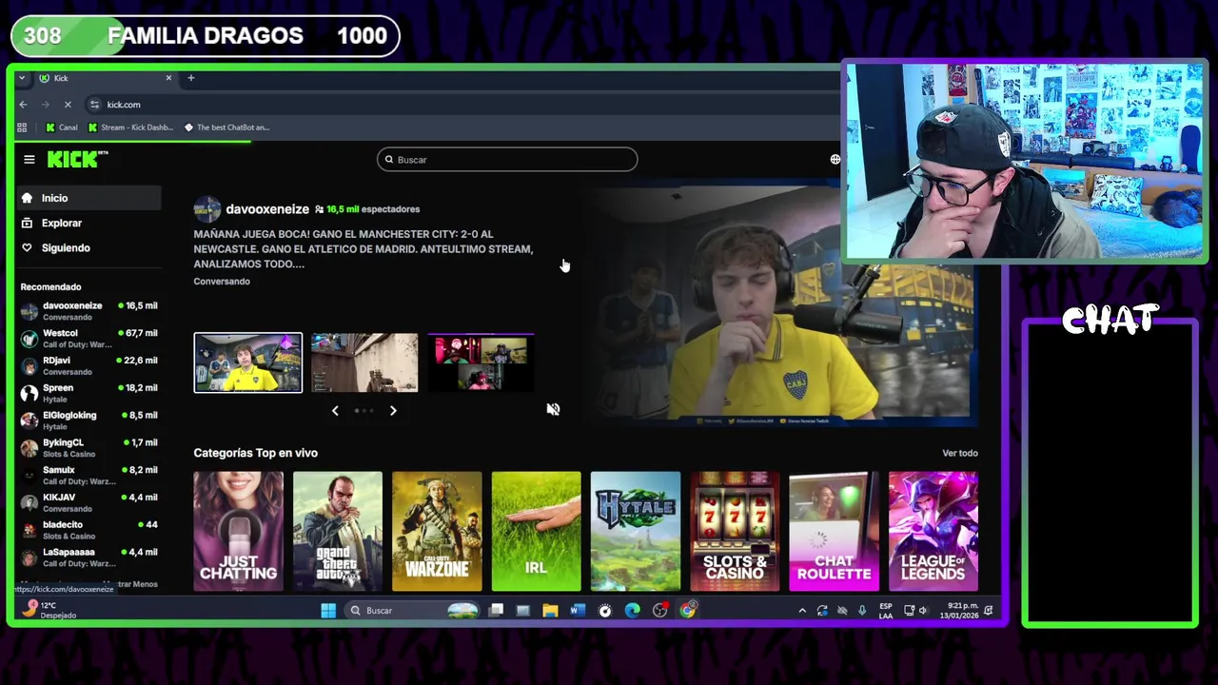
Task: Open Samulx channel in the sidebar
Action: tap(88, 475)
